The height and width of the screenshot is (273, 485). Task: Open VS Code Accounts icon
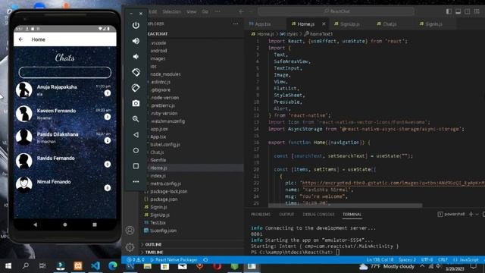click(130, 231)
